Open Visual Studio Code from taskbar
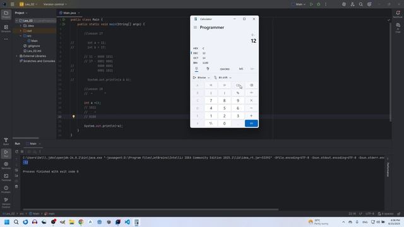Viewport: 404px width, 227px height. pos(128,222)
